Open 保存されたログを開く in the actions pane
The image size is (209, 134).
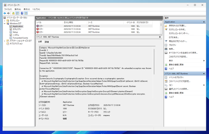tap(177, 26)
